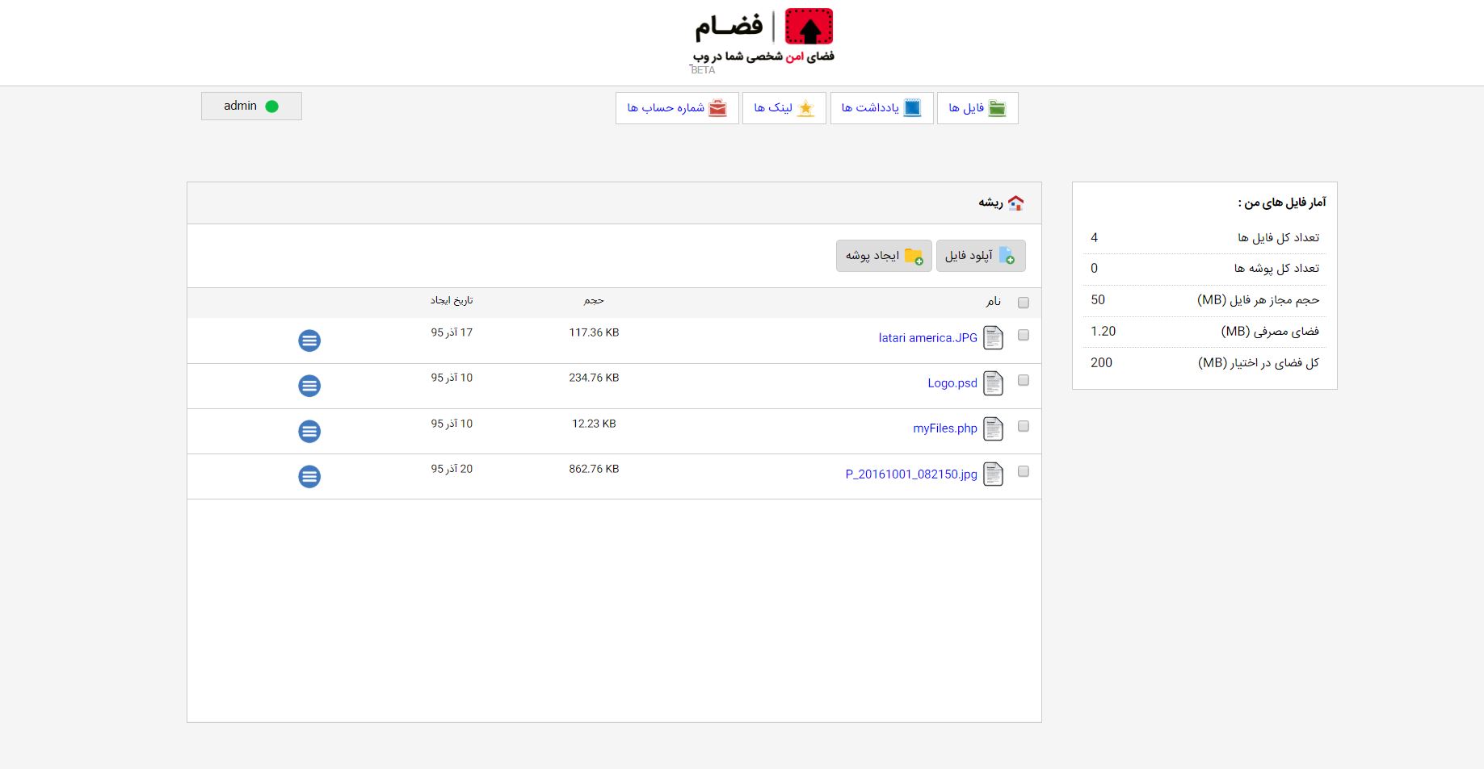Image resolution: width=1484 pixels, height=769 pixels.
Task: Click the document icon of P_20161001_082150.jpg
Action: coord(994,474)
